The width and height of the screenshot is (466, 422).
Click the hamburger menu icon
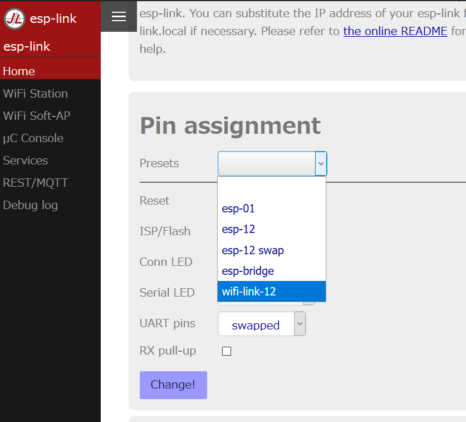tap(119, 16)
